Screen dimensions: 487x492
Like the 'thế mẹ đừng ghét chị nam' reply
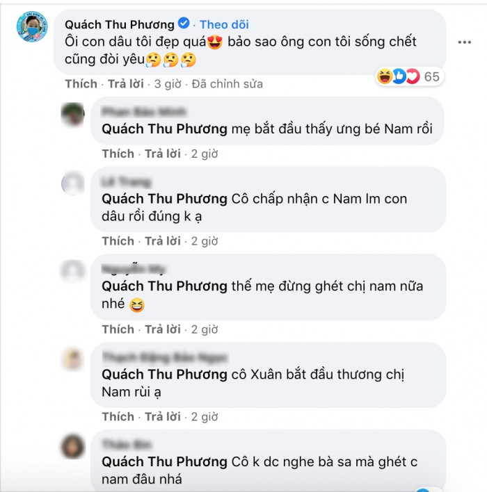pos(118,329)
